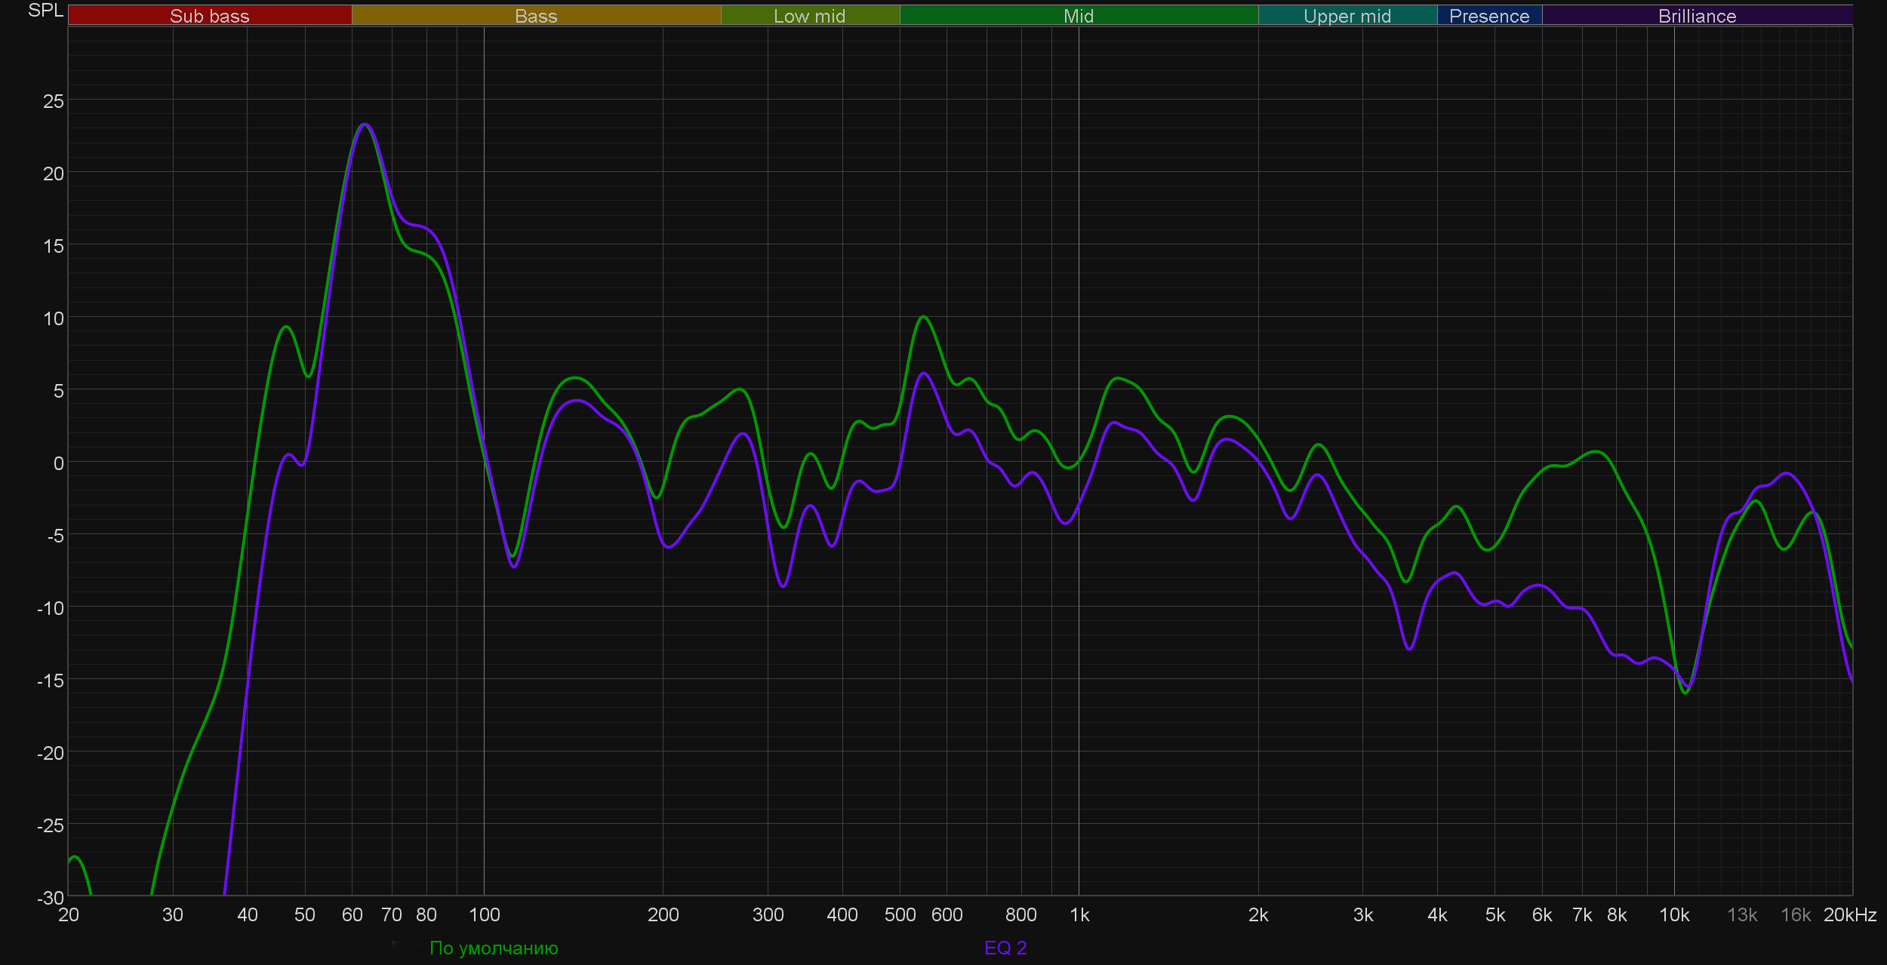This screenshot has width=1887, height=965.
Task: Select the Presence band header
Action: [x=1488, y=16]
